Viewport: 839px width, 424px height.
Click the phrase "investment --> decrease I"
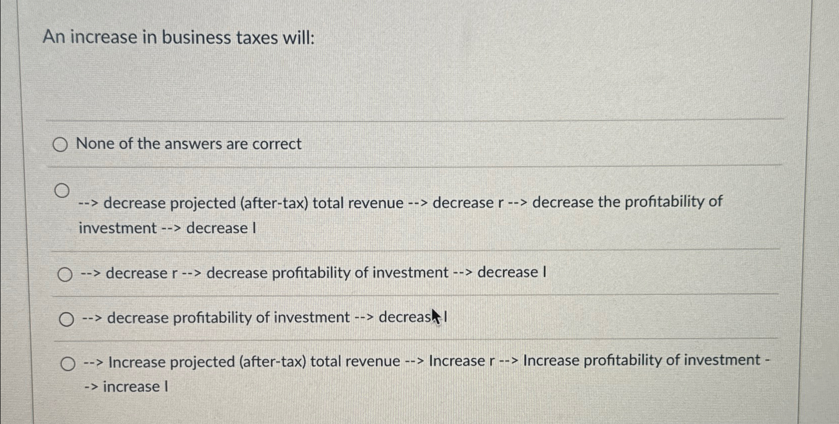point(168,228)
